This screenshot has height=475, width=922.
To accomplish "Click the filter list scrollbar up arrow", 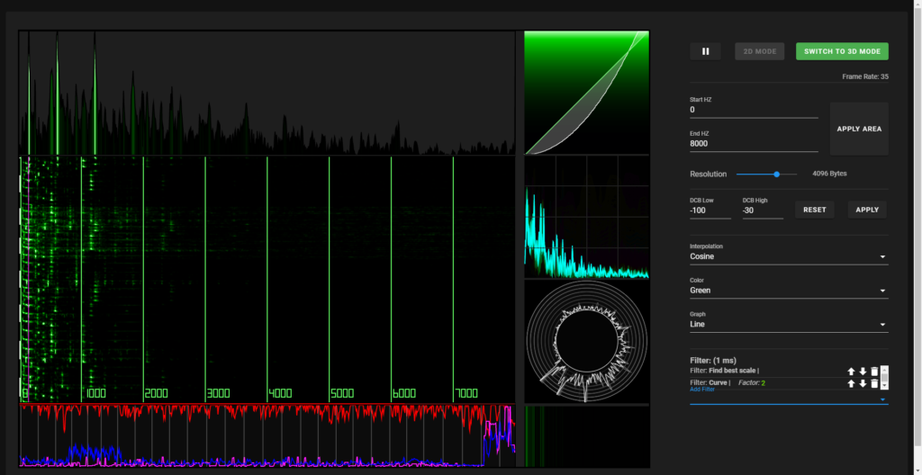I will [884, 370].
